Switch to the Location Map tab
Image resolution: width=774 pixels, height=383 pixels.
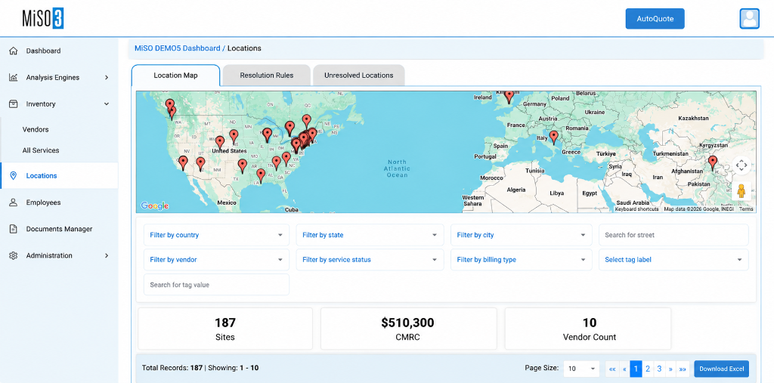[x=175, y=76]
